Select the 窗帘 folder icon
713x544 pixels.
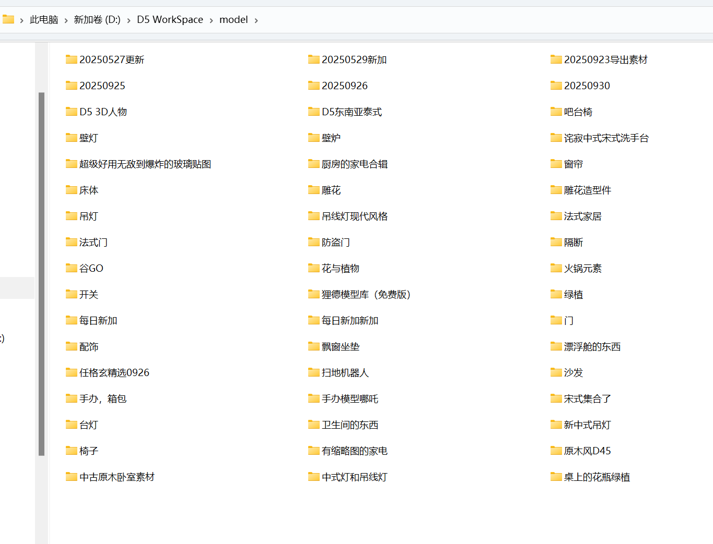pyautogui.click(x=556, y=164)
